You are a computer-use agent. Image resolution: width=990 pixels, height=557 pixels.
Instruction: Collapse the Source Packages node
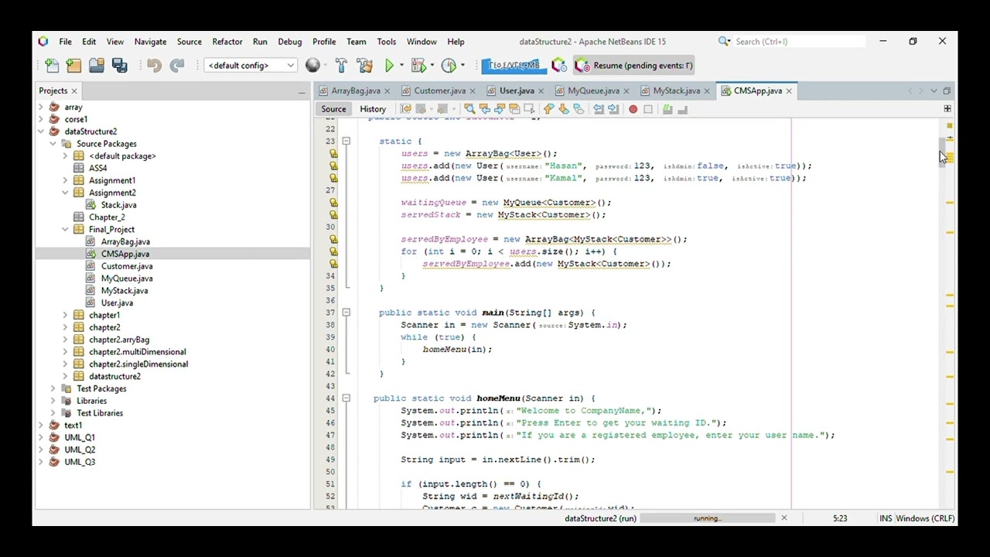[53, 144]
